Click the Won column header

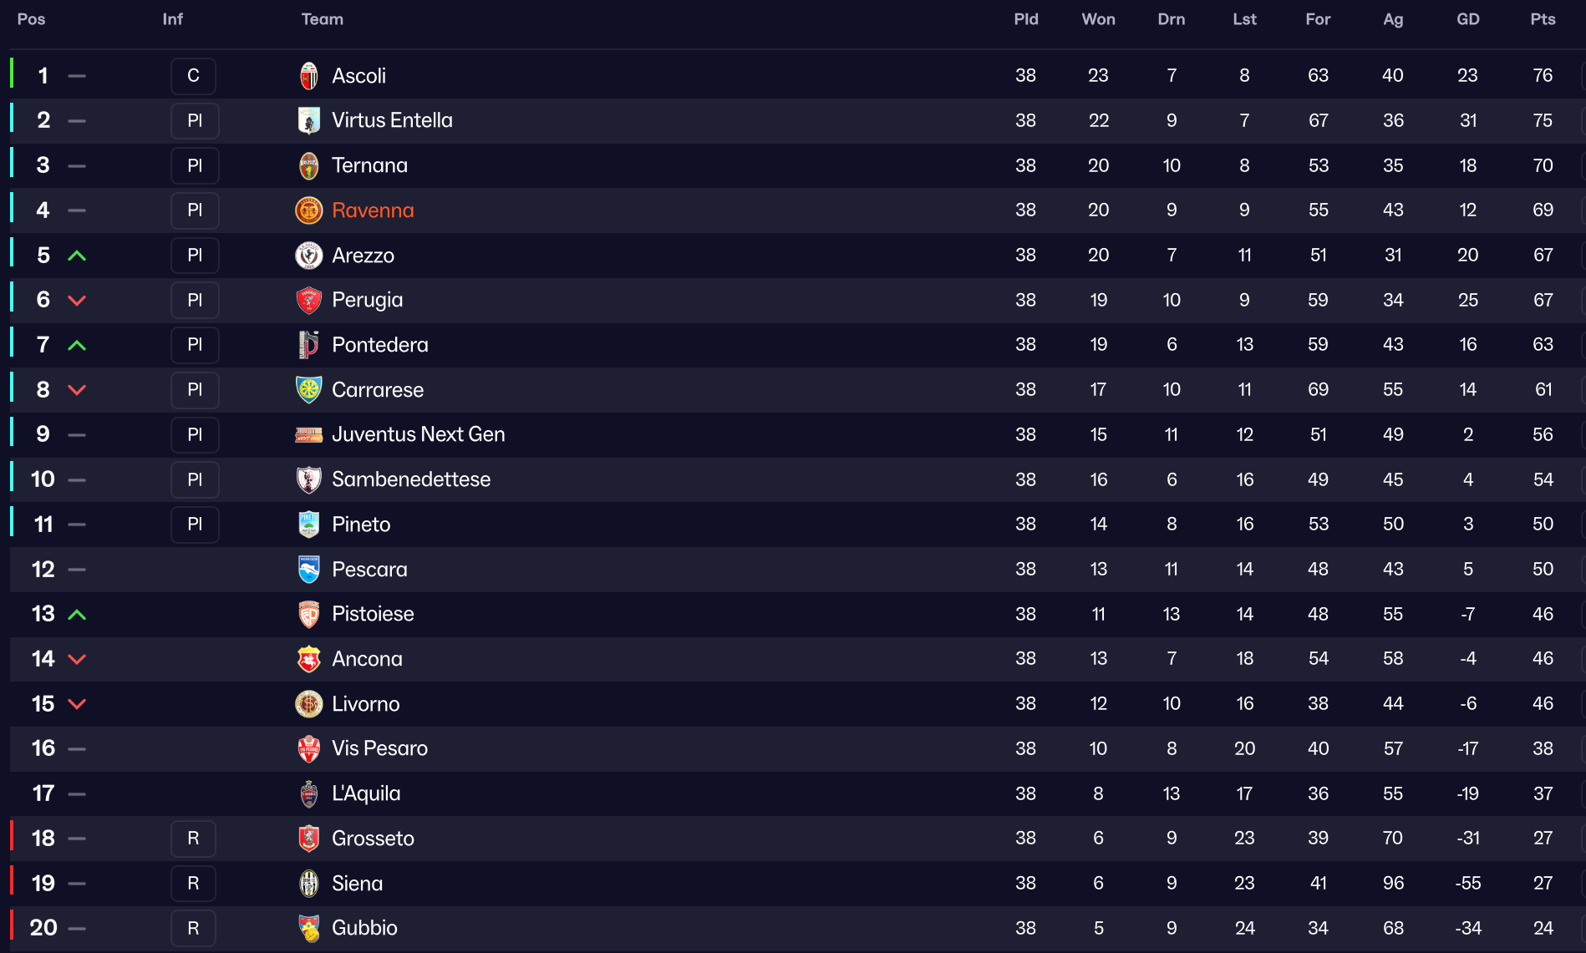point(1098,19)
